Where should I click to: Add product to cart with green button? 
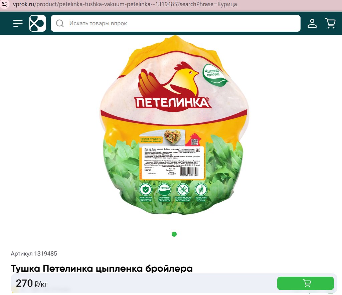[305, 283]
